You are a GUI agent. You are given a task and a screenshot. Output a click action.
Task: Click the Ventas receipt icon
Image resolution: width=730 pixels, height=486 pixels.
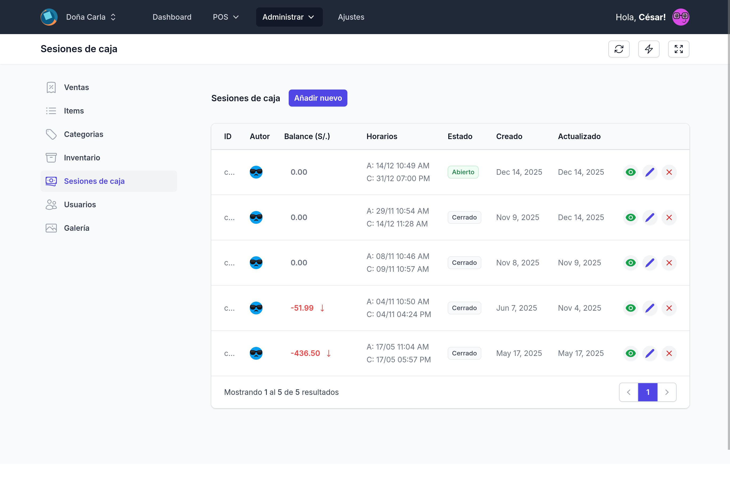(x=51, y=87)
